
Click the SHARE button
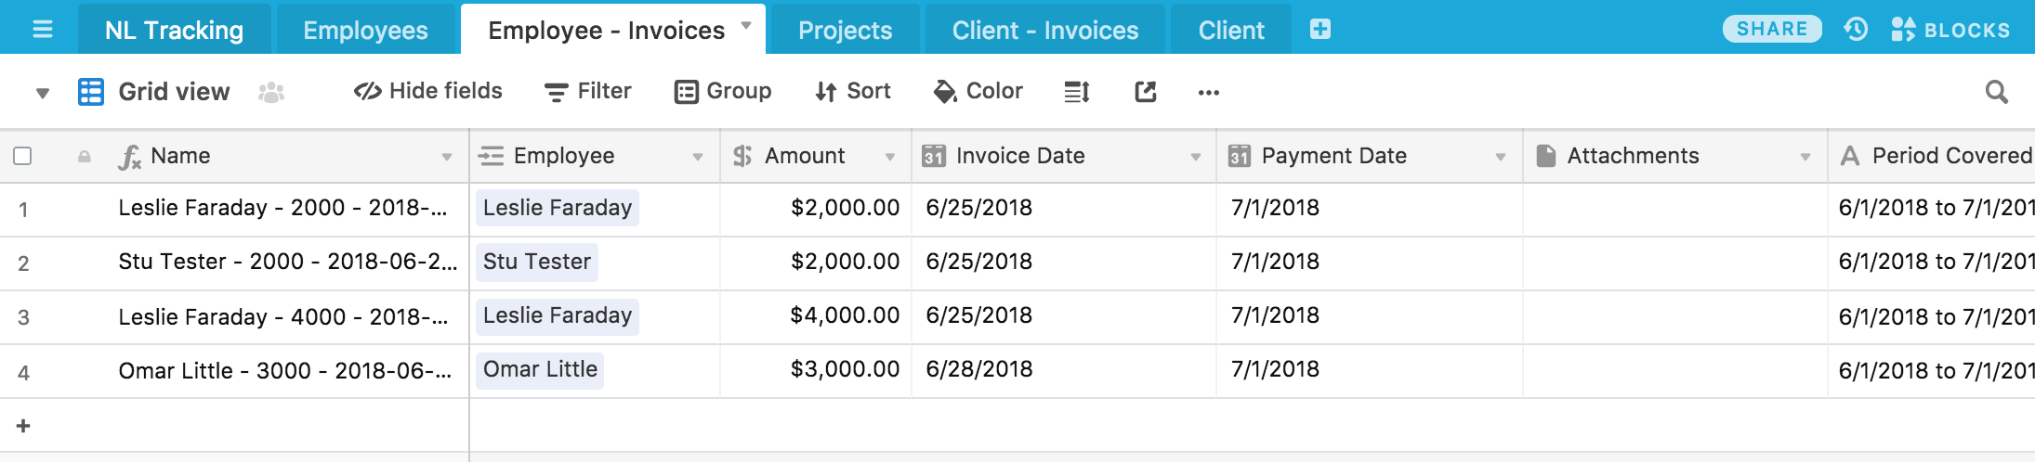[1771, 30]
